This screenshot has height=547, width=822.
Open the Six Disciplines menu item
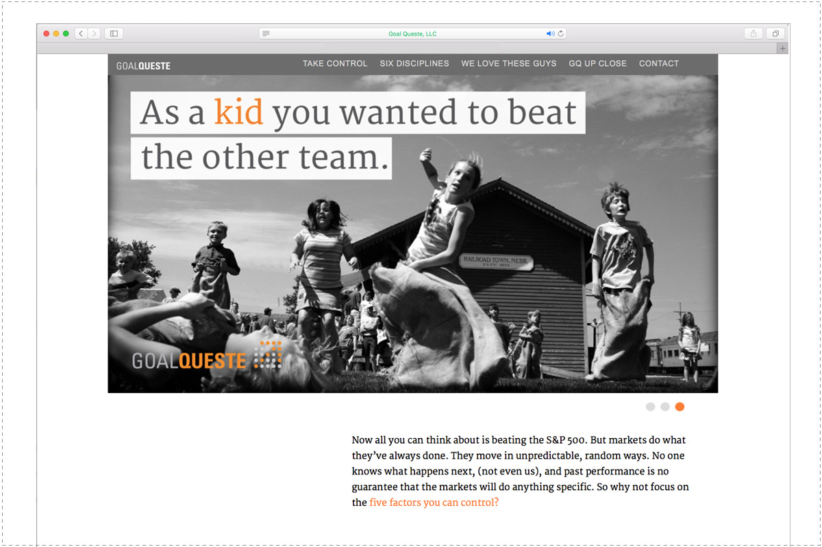click(414, 64)
